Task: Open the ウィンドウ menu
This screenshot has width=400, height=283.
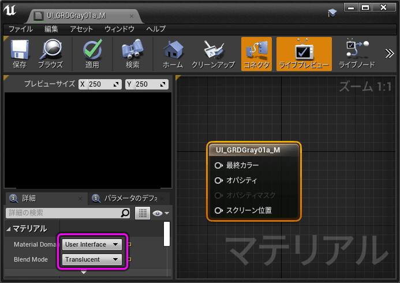Action: pos(119,29)
